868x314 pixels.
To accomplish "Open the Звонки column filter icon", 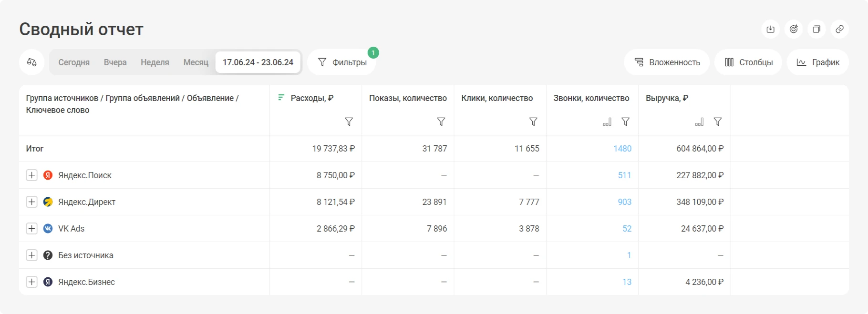I will point(626,122).
